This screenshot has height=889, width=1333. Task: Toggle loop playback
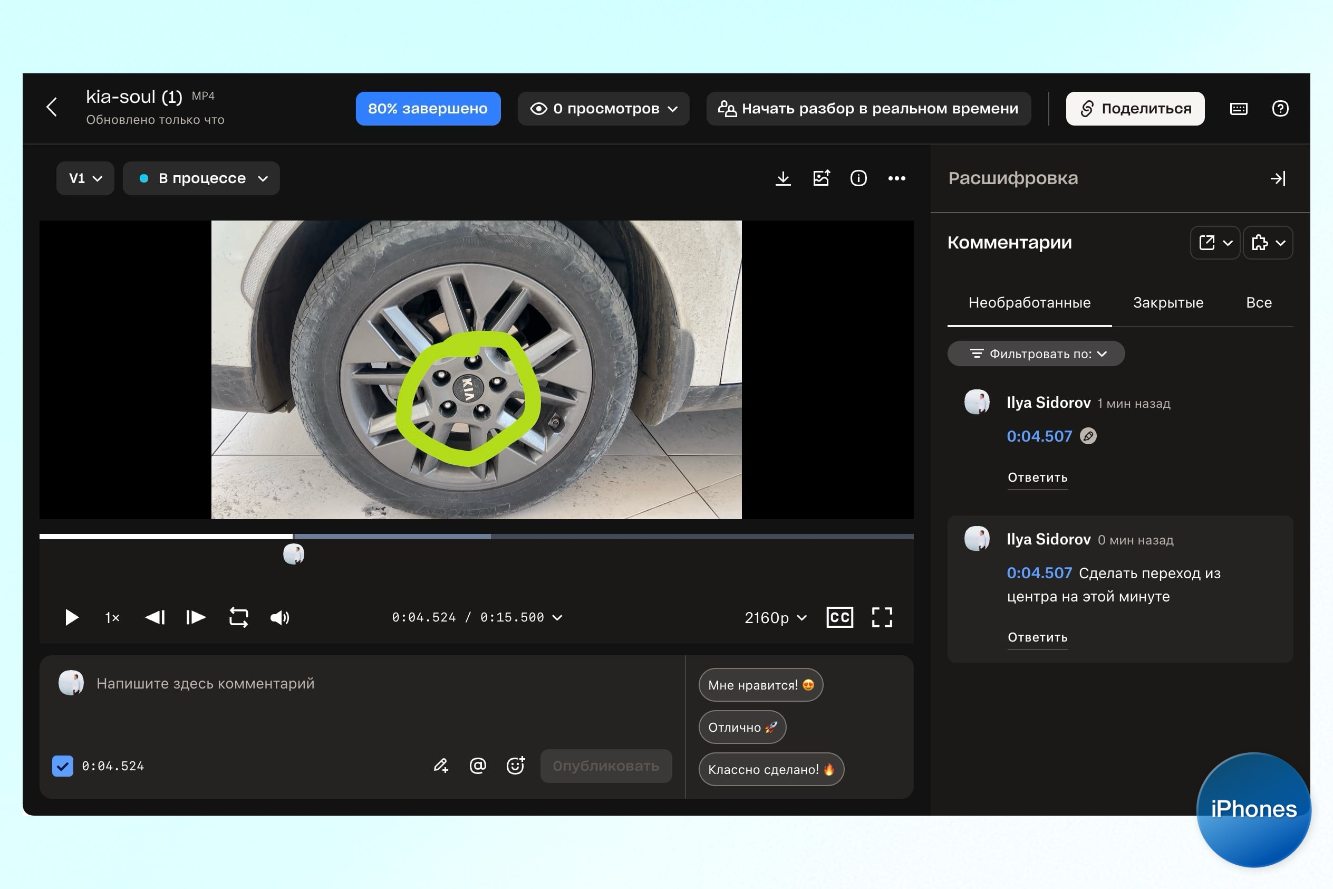(x=238, y=617)
